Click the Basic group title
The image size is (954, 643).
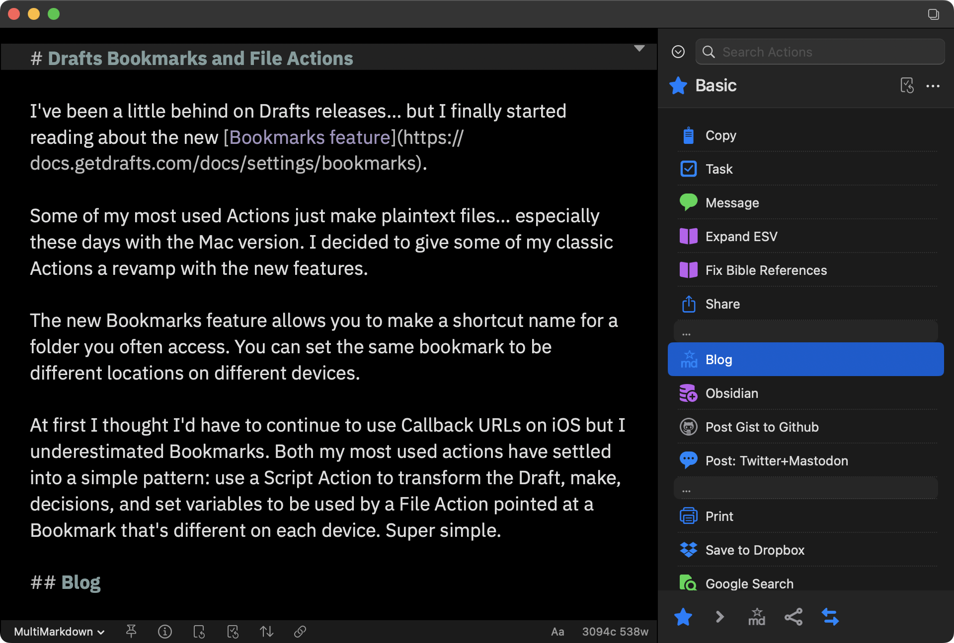(x=715, y=85)
